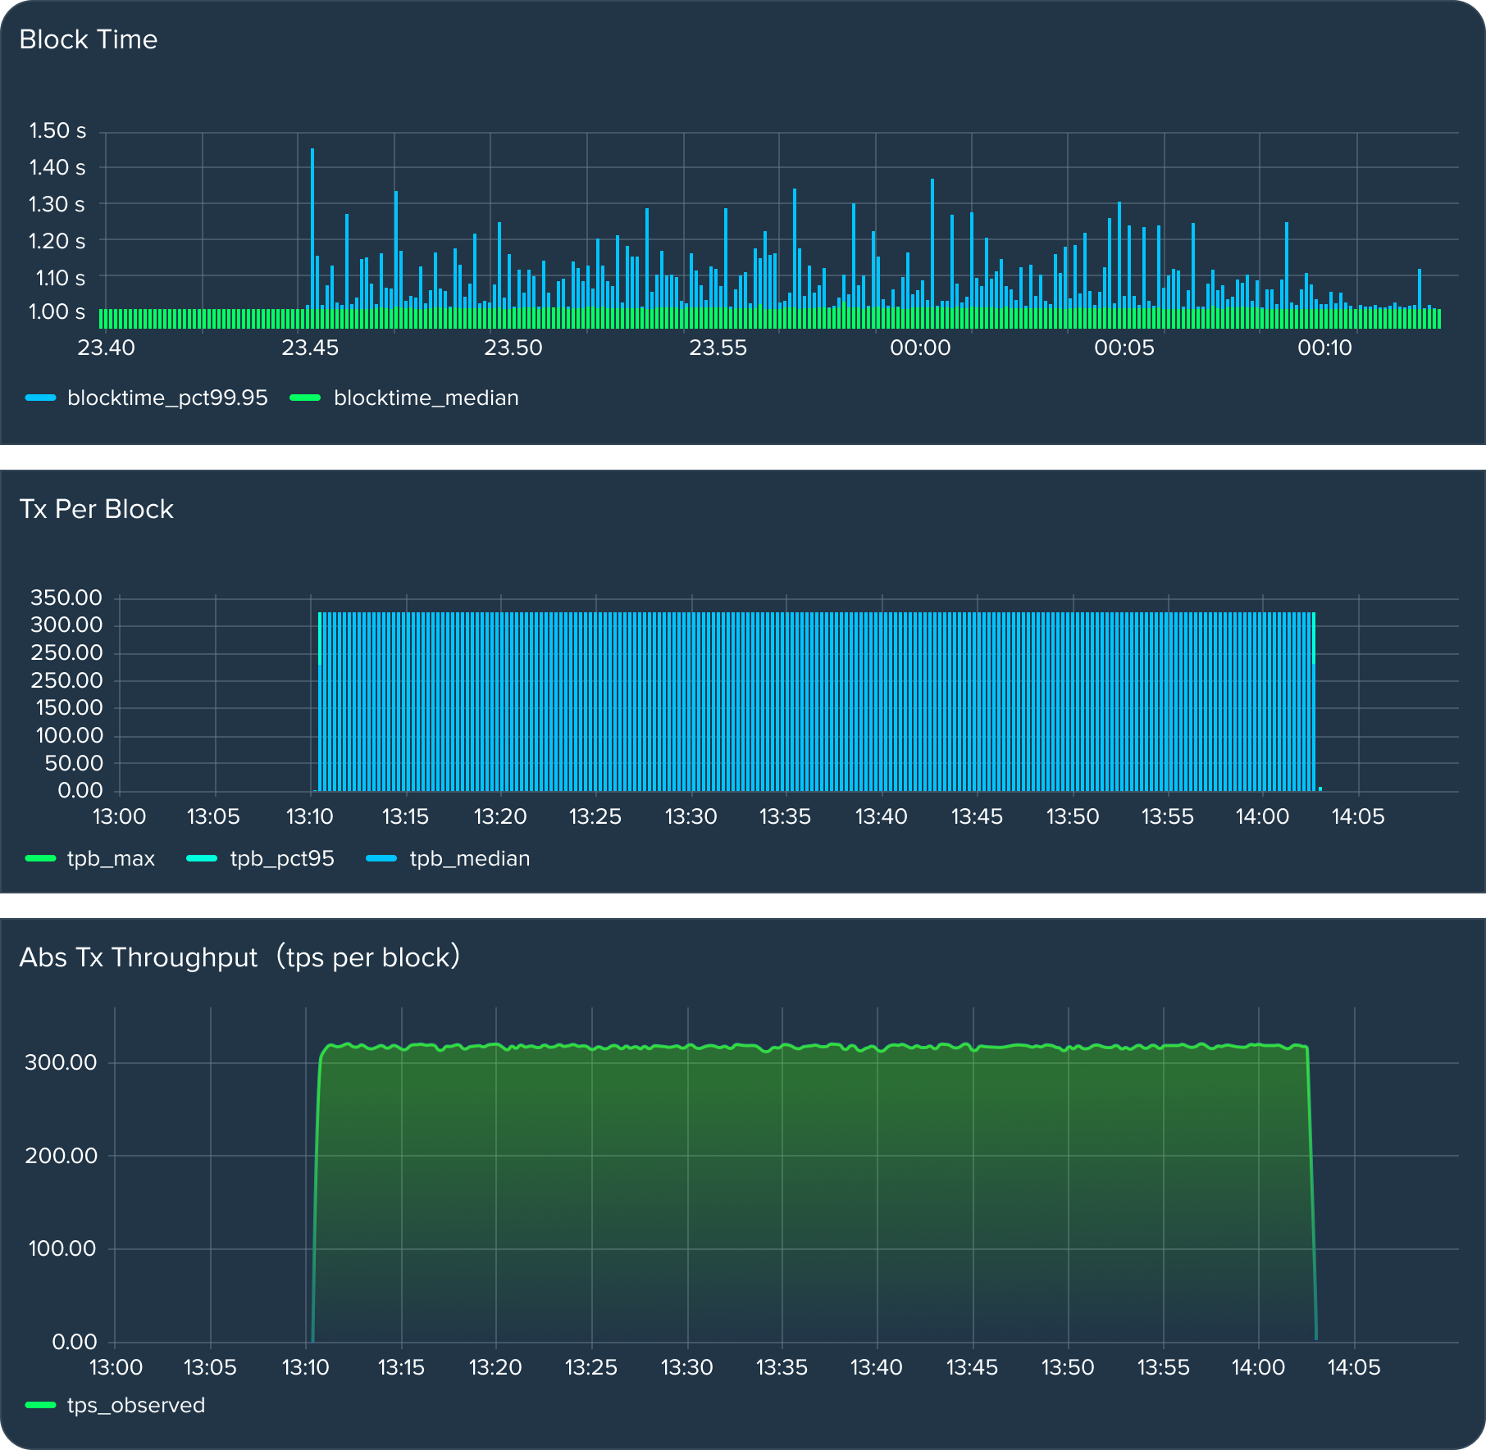Viewport: 1486px width, 1450px height.
Task: Click the 200.00 y-axis label in Abs Tx Throughput
Action: point(61,1156)
